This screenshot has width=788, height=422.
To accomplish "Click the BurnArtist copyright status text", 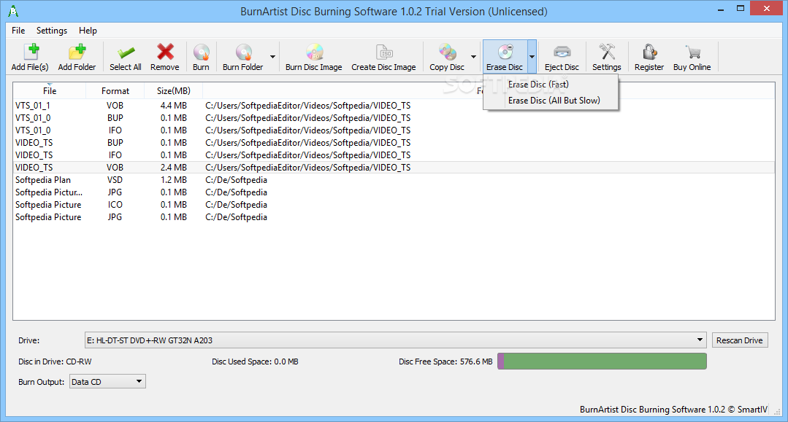I will (674, 410).
